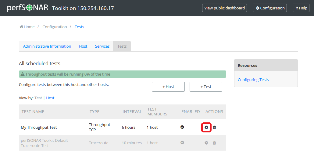Switch to the Services tab
The image size is (314, 157).
coord(102,46)
